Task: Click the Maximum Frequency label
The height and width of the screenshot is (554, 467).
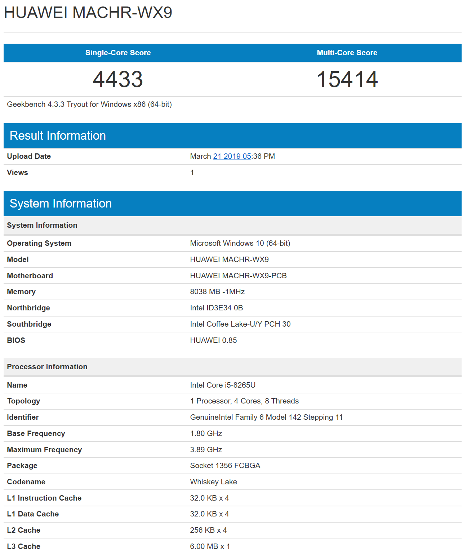Action: click(x=44, y=450)
